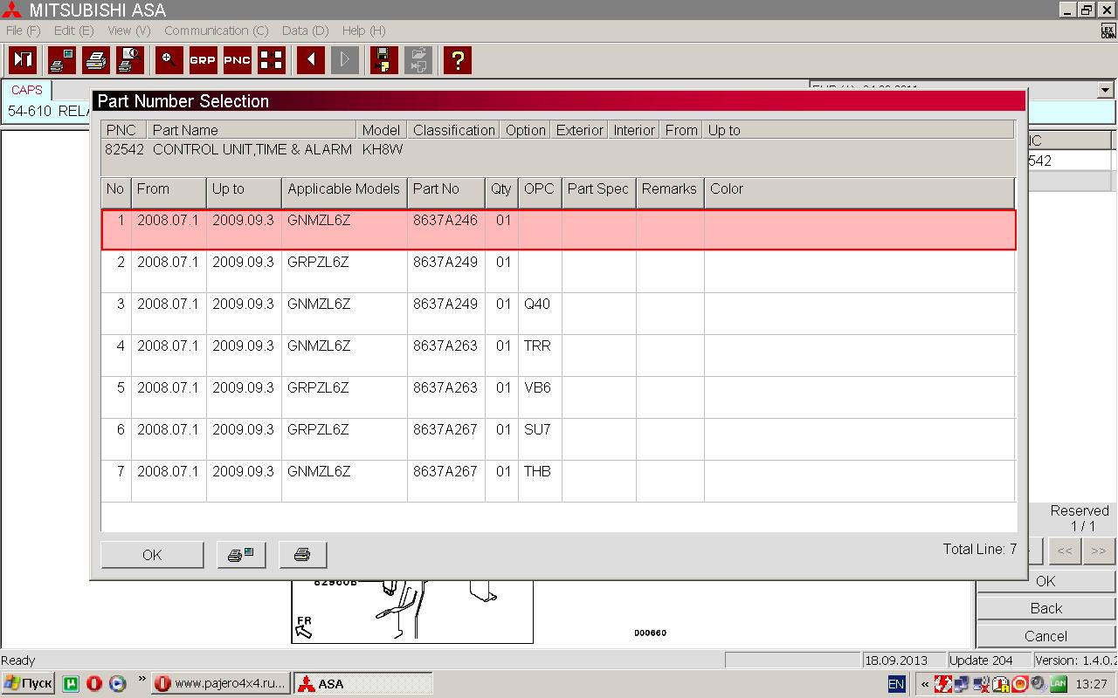The height and width of the screenshot is (698, 1118).
Task: Click the Cancel button on right panel
Action: [1046, 636]
